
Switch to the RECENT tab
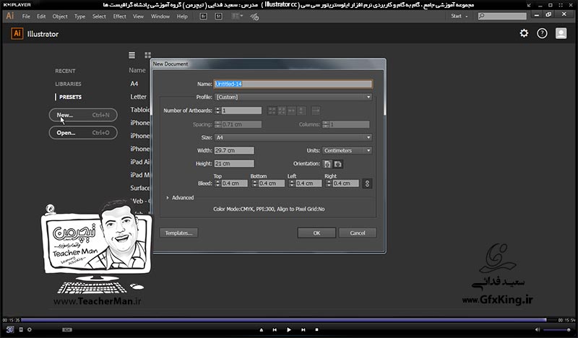65,71
